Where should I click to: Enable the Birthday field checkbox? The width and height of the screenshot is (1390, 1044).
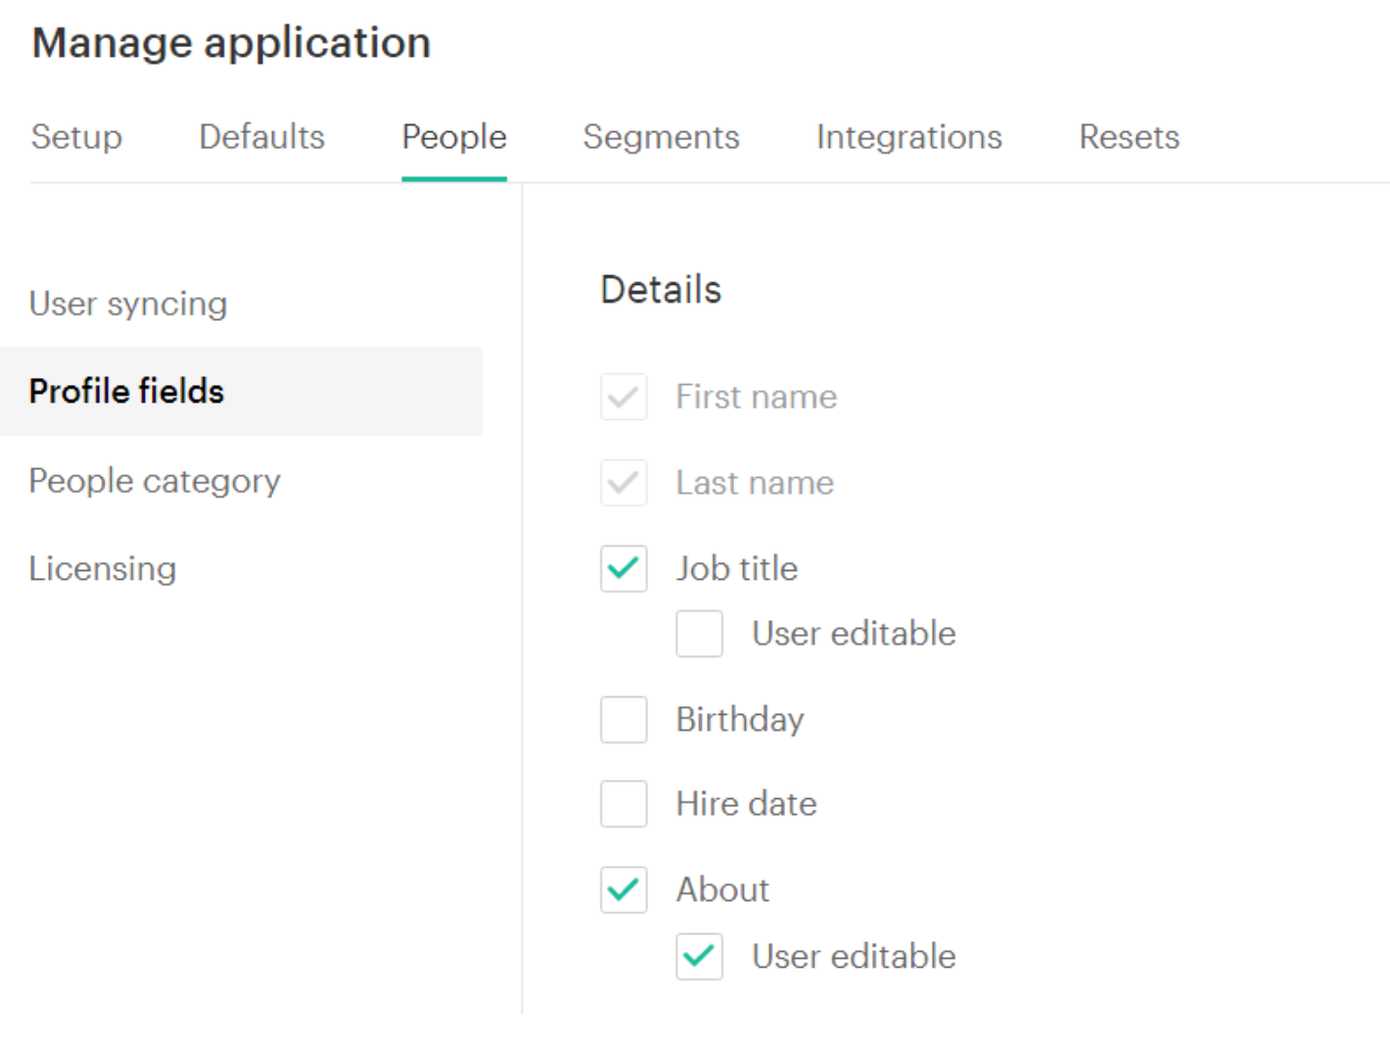[x=624, y=720]
